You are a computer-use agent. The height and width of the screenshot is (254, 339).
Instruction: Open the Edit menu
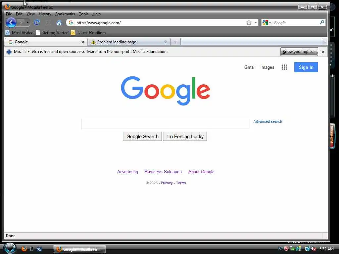pos(19,14)
